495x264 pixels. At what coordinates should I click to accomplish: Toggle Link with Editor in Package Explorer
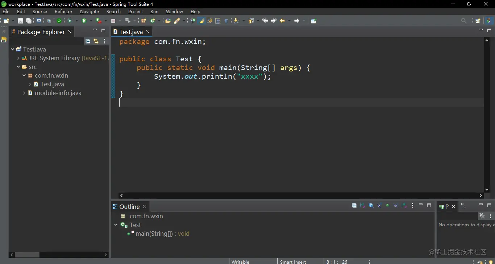point(96,41)
